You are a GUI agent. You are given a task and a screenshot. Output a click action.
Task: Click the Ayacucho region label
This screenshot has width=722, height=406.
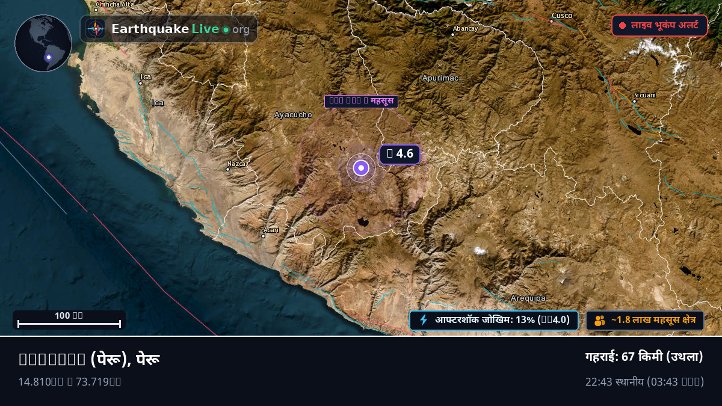(x=293, y=114)
